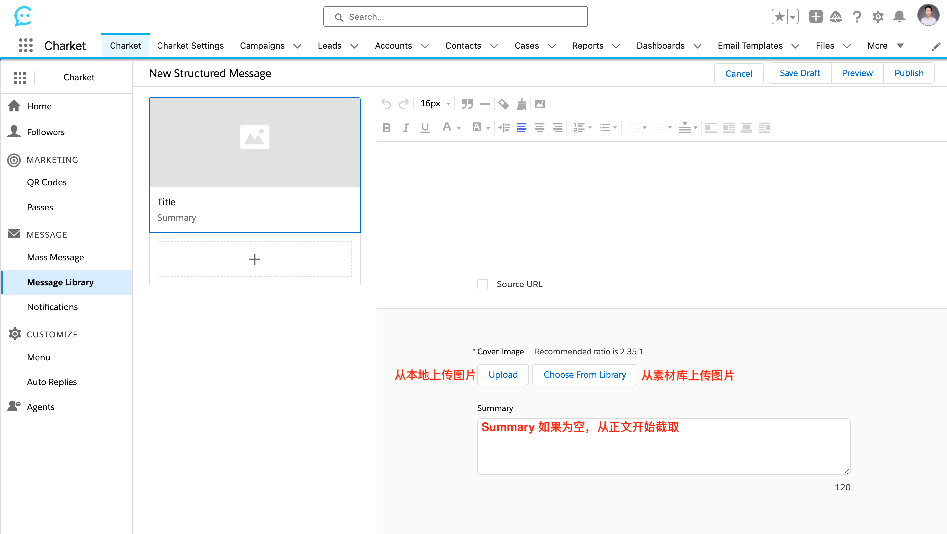The height and width of the screenshot is (534, 947).
Task: Click the format painter eraser icon
Action: tap(503, 104)
